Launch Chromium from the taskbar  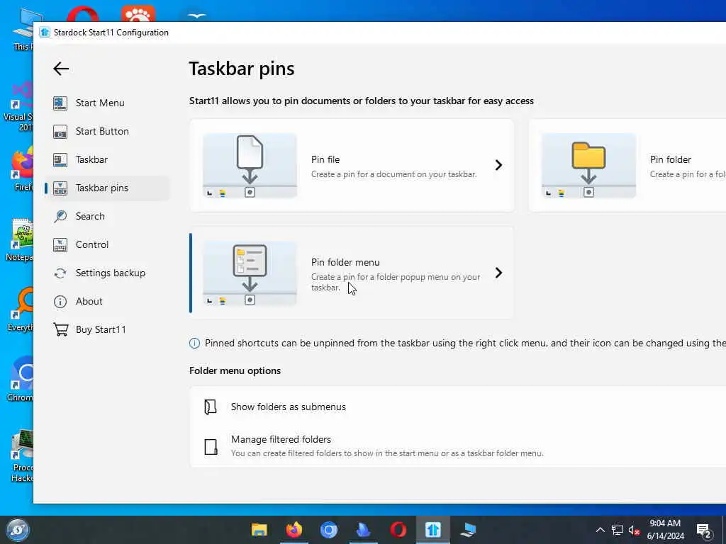(x=329, y=530)
